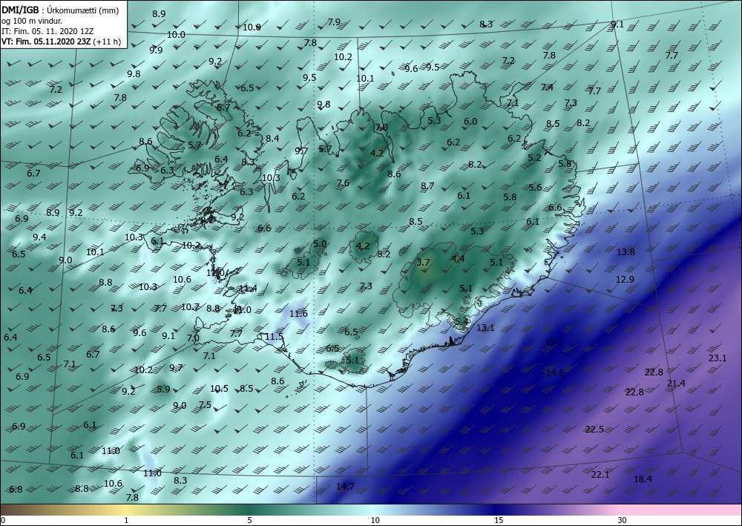Viewport: 742px width, 526px height.
Task: Click the map value '11.4'
Action: 248,288
